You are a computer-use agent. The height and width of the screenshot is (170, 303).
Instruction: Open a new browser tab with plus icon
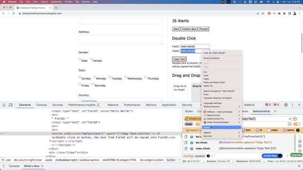56,8
